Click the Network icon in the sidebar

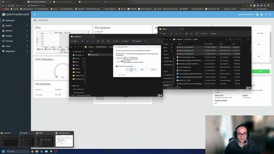3,30
